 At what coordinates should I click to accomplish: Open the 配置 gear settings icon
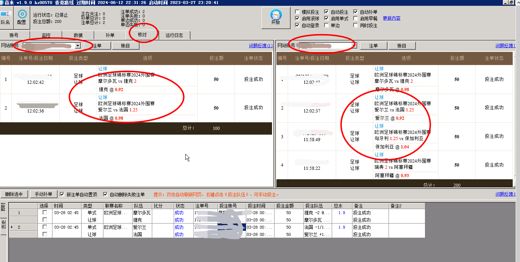click(22, 18)
